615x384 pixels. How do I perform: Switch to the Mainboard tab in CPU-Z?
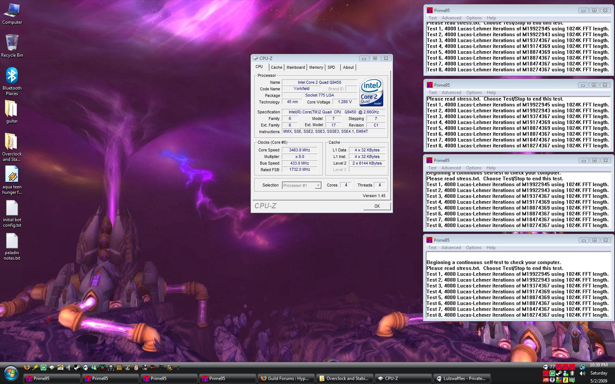click(295, 67)
